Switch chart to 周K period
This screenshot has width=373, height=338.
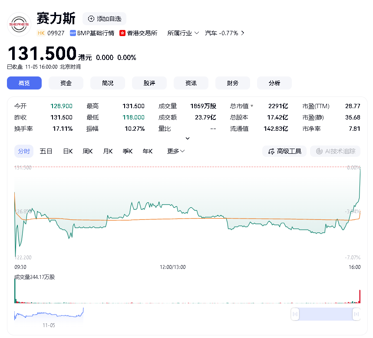(x=88, y=151)
